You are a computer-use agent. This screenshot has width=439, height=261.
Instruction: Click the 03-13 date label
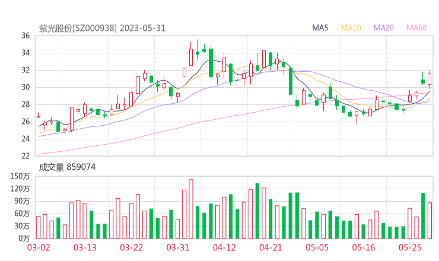point(85,247)
